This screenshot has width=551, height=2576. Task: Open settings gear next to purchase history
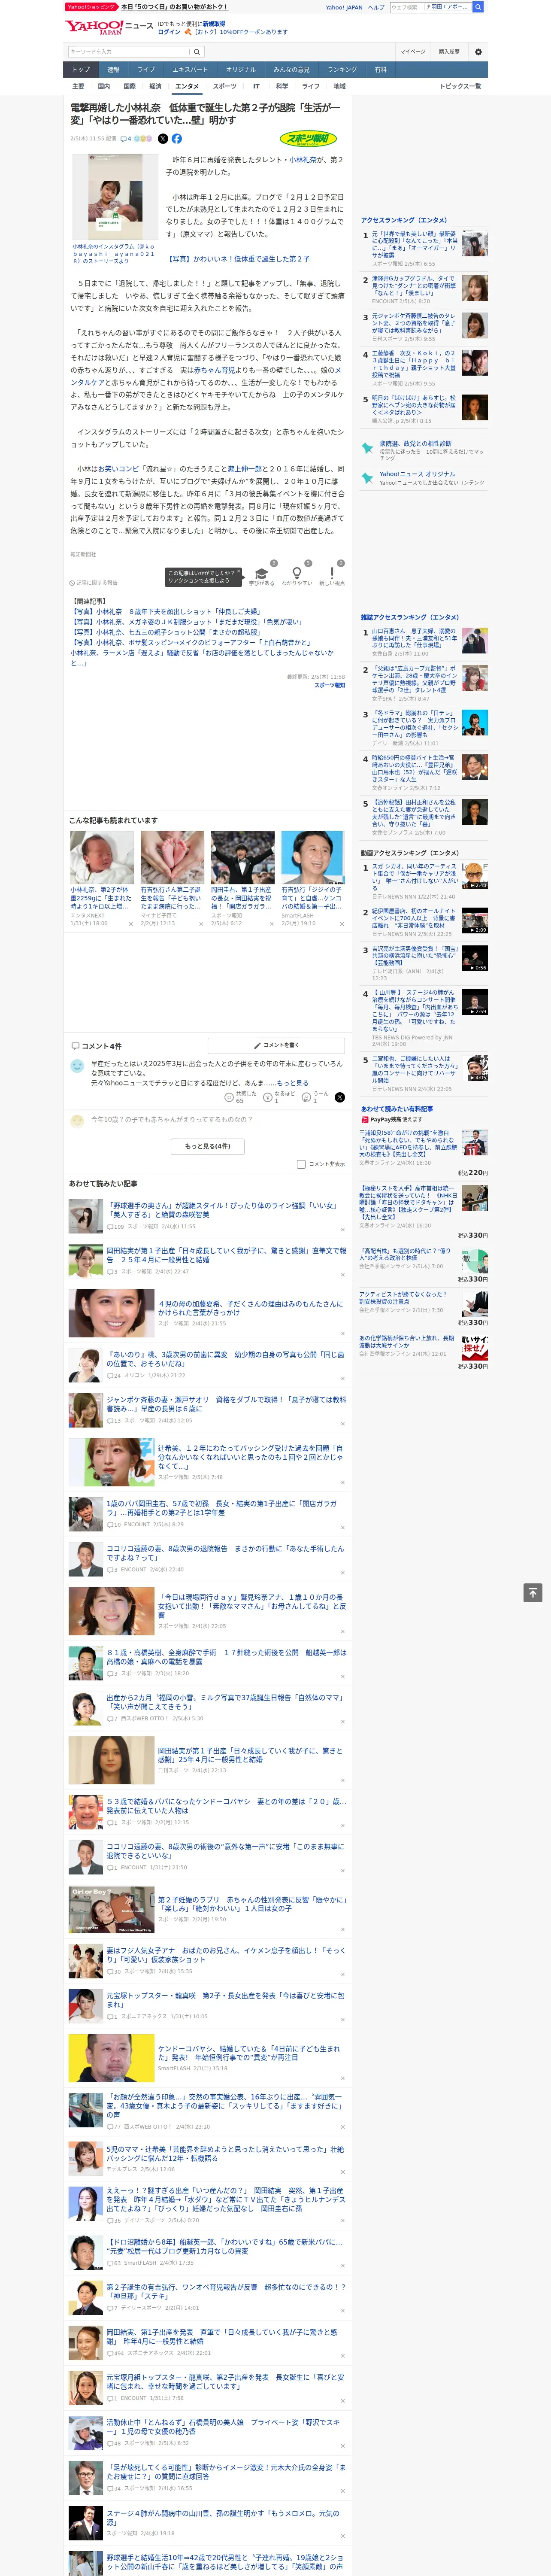pyautogui.click(x=478, y=52)
